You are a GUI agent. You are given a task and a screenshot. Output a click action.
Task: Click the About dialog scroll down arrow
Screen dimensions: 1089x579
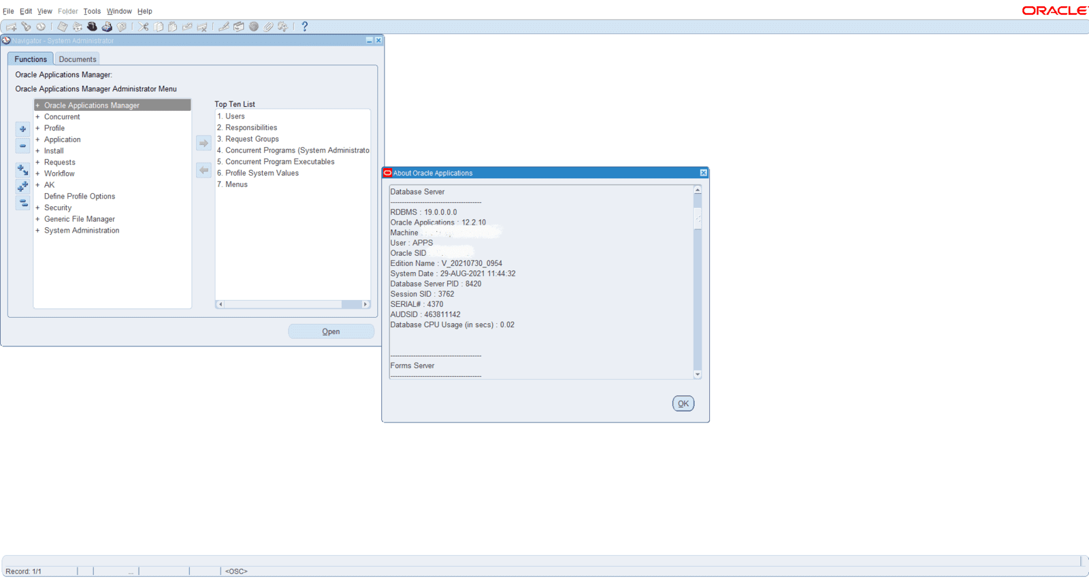pyautogui.click(x=698, y=375)
